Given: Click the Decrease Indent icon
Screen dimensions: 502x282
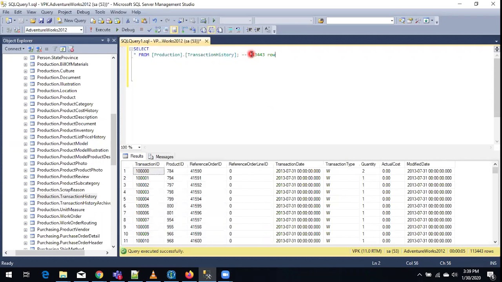Looking at the screenshot, I should point(249,30).
